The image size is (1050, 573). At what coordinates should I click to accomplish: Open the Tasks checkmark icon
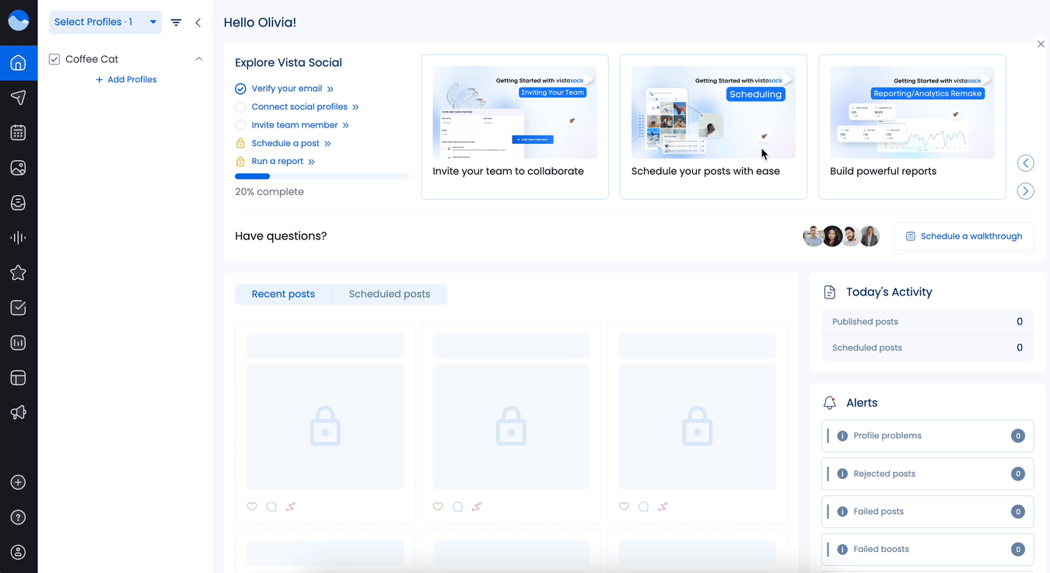[19, 308]
